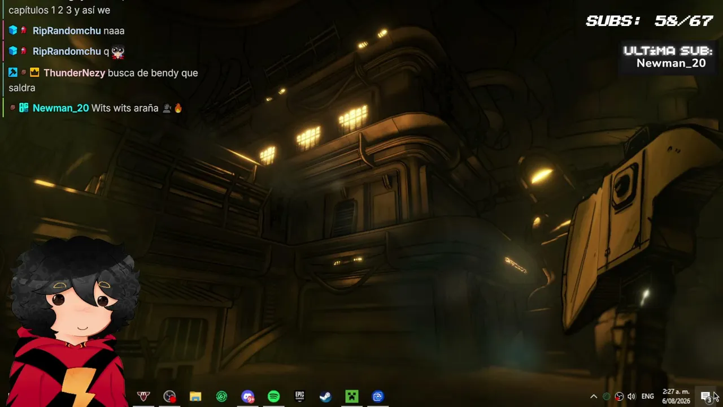Click the fire emoji in Newman_20's message
Screen dimensions: 723x407
(178, 108)
